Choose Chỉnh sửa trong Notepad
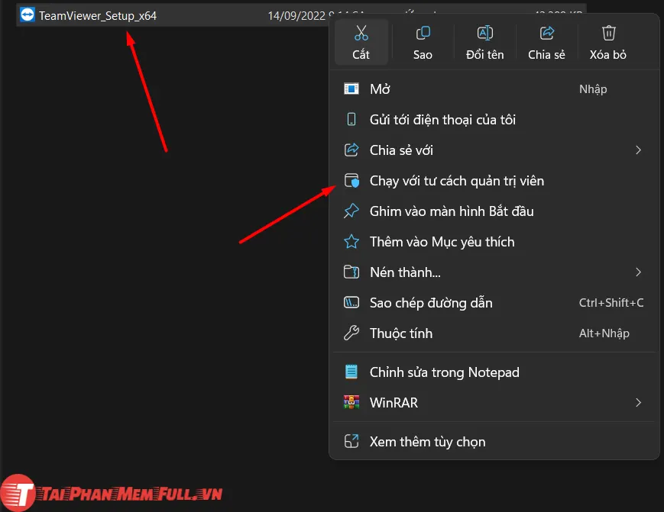 tap(444, 372)
